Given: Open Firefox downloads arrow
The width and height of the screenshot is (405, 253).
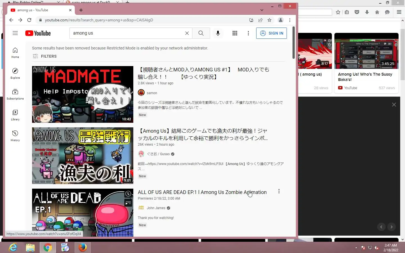Looking at the screenshot, I should pos(367,12).
